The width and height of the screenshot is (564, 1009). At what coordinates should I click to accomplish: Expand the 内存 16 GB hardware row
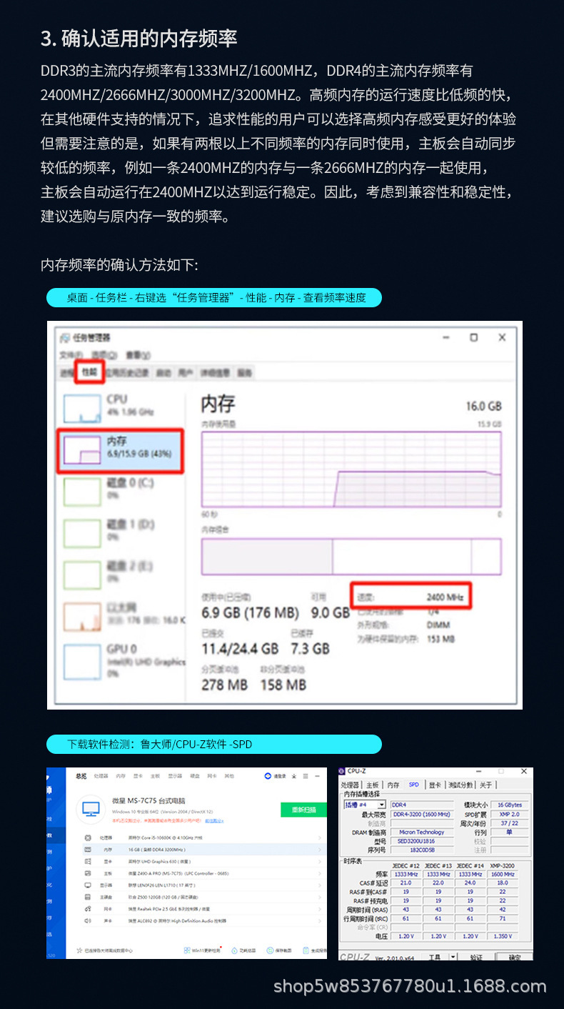coord(202,850)
